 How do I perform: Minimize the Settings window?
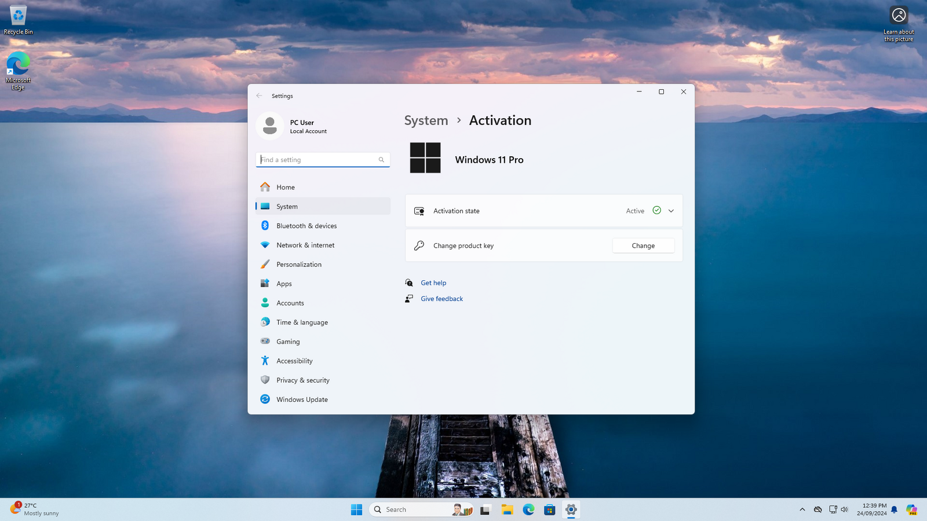tap(639, 91)
